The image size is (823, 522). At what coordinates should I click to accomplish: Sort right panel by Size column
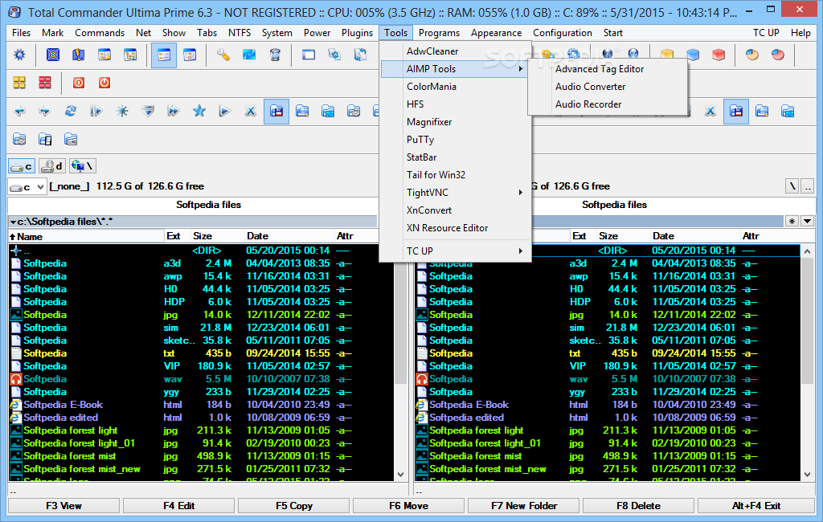tap(623, 236)
